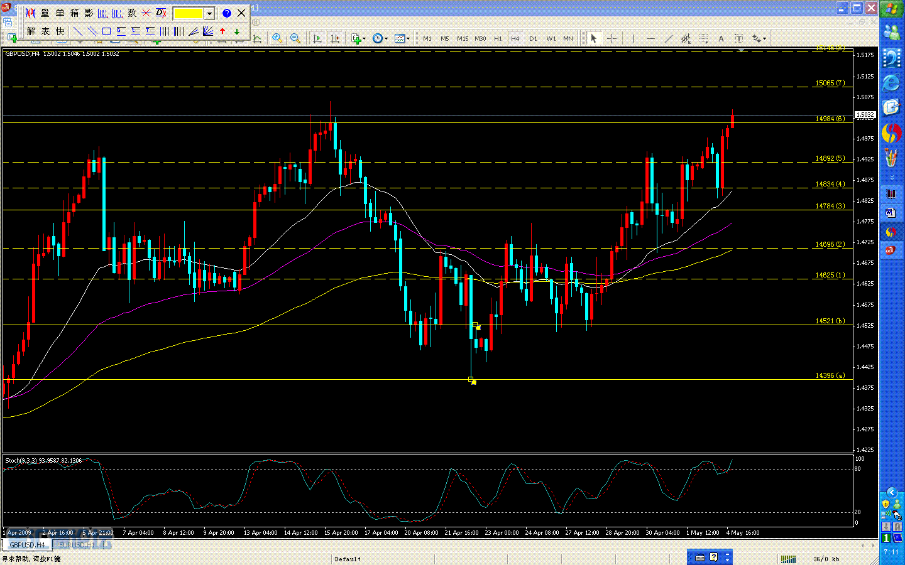This screenshot has height=565, width=905.
Task: Switch chart to D1 timeframe
Action: point(533,38)
